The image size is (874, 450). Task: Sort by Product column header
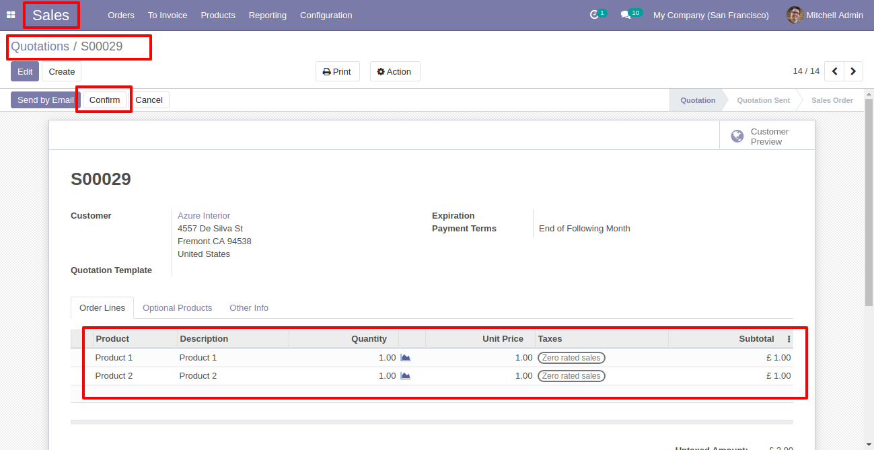(x=135, y=339)
